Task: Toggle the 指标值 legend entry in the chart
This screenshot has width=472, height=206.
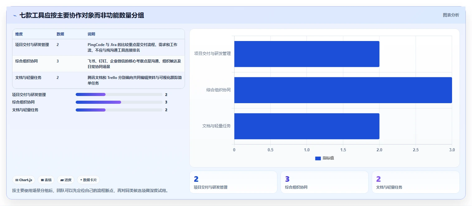Action: coord(324,158)
